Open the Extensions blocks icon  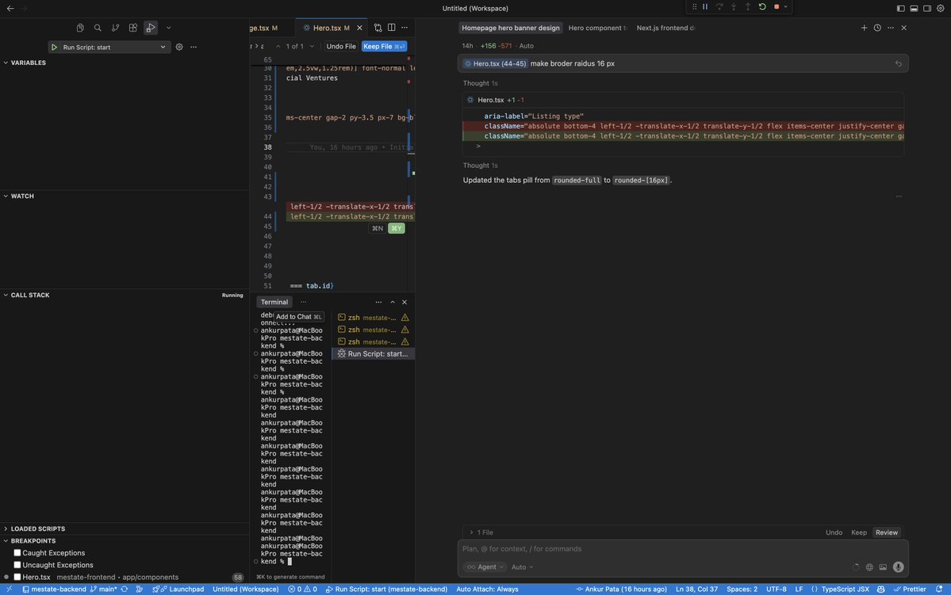[x=132, y=28]
